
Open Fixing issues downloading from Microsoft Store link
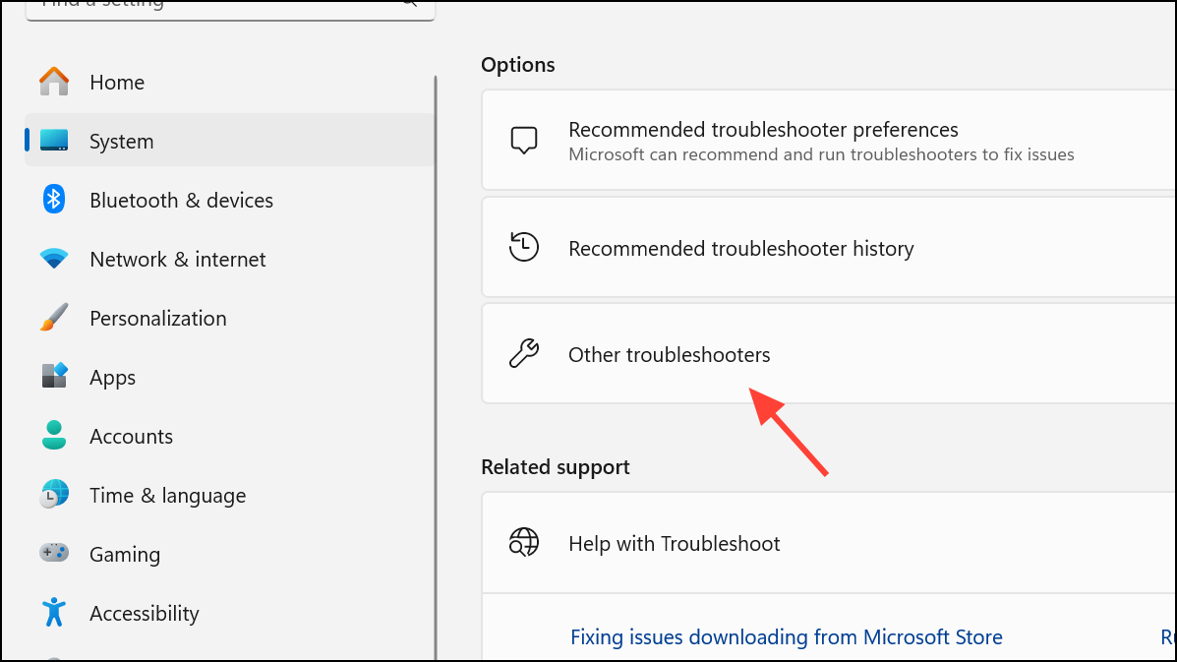(786, 637)
